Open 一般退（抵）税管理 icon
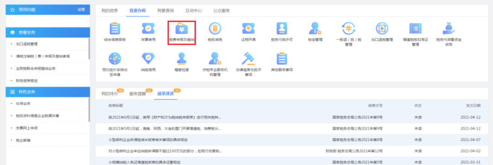 (x=349, y=29)
